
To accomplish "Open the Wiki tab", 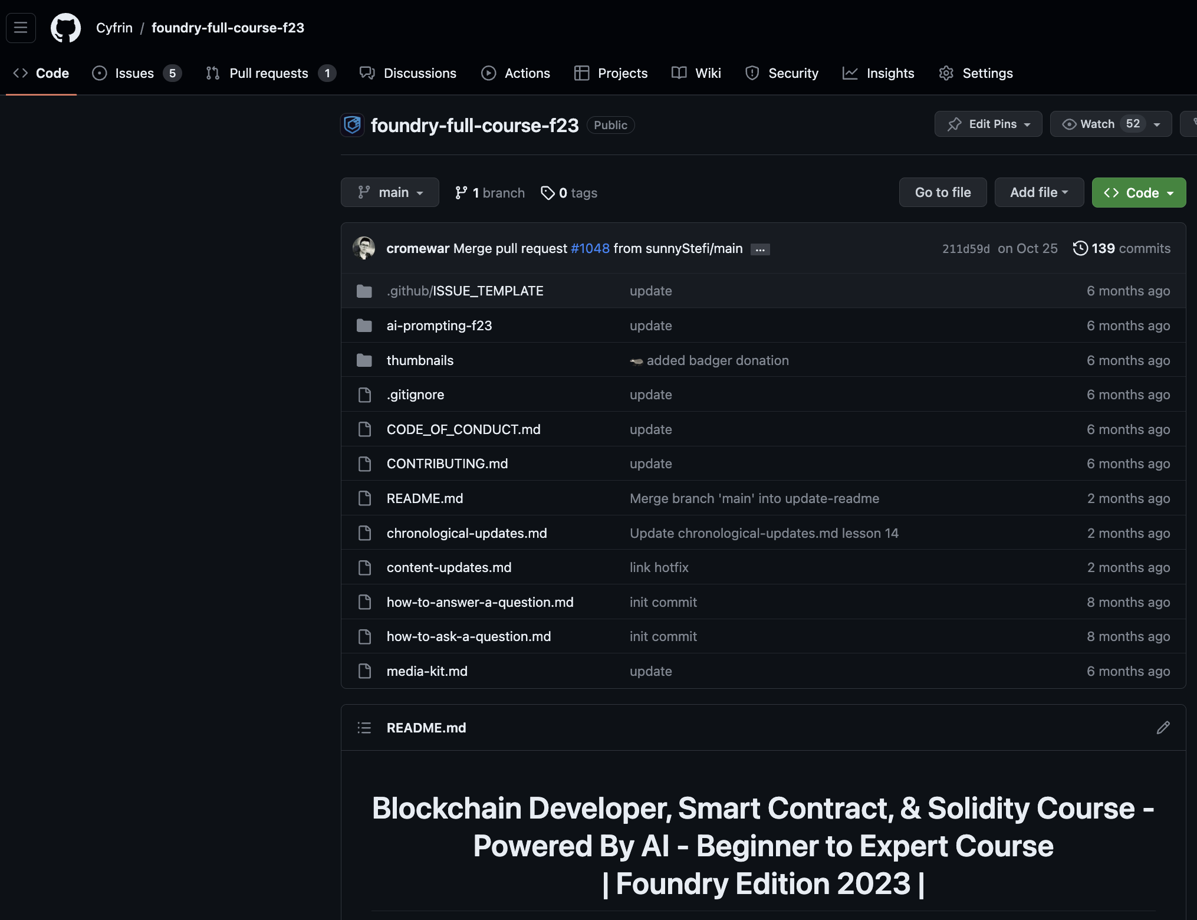I will (x=696, y=73).
